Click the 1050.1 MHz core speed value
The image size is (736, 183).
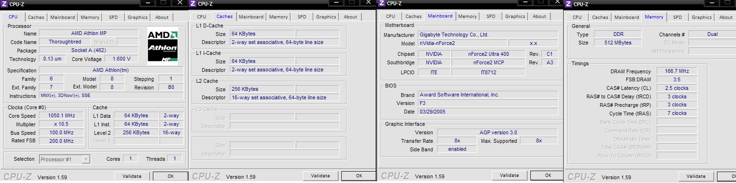[61, 115]
